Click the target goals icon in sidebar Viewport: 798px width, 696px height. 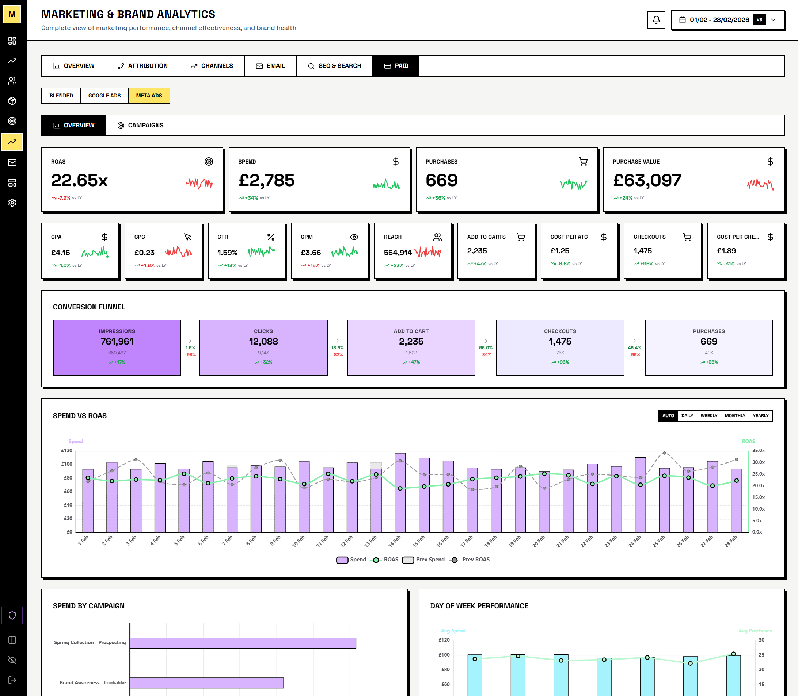12,121
